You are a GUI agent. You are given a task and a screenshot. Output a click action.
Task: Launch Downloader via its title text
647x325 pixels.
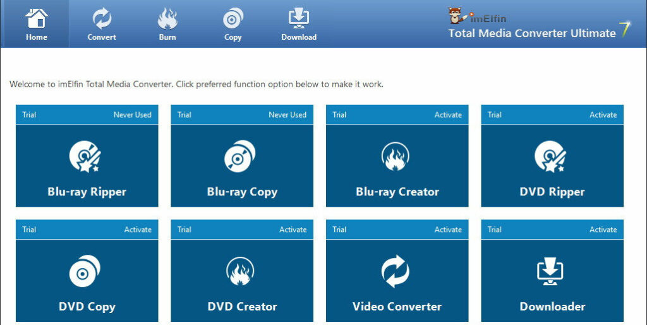552,307
